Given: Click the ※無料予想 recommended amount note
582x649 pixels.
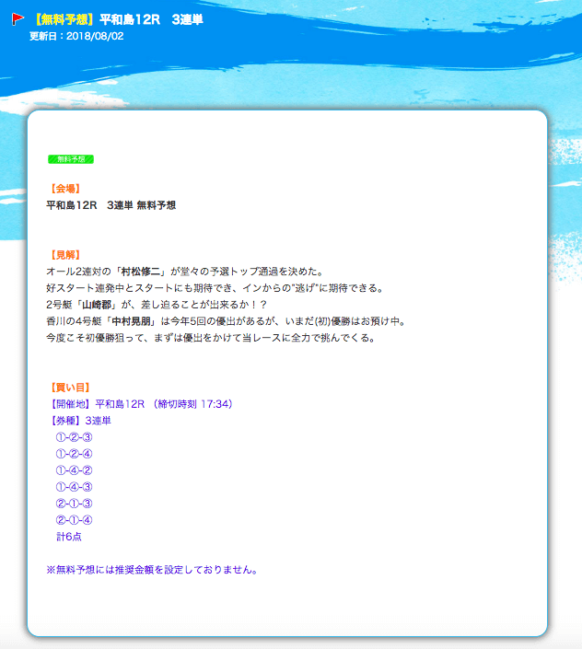Looking at the screenshot, I should [151, 570].
